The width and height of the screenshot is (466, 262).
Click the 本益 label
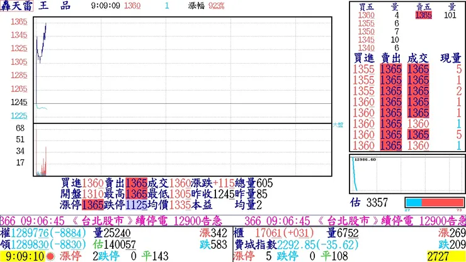pos(202,205)
